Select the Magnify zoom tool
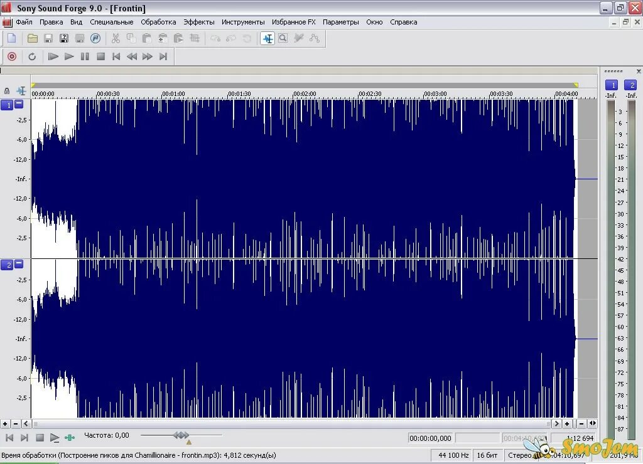Image resolution: width=643 pixels, height=464 pixels. [x=283, y=38]
